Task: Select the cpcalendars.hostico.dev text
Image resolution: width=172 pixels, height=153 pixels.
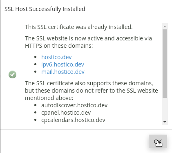Action: (x=73, y=120)
